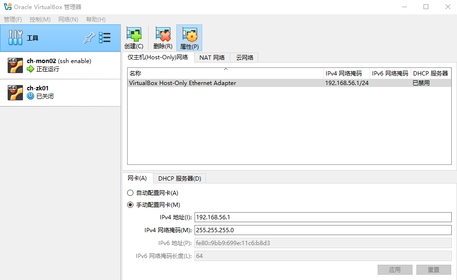This screenshot has width=457, height=280.
Task: Switch to the 网卡(A) tab
Action: click(x=137, y=178)
